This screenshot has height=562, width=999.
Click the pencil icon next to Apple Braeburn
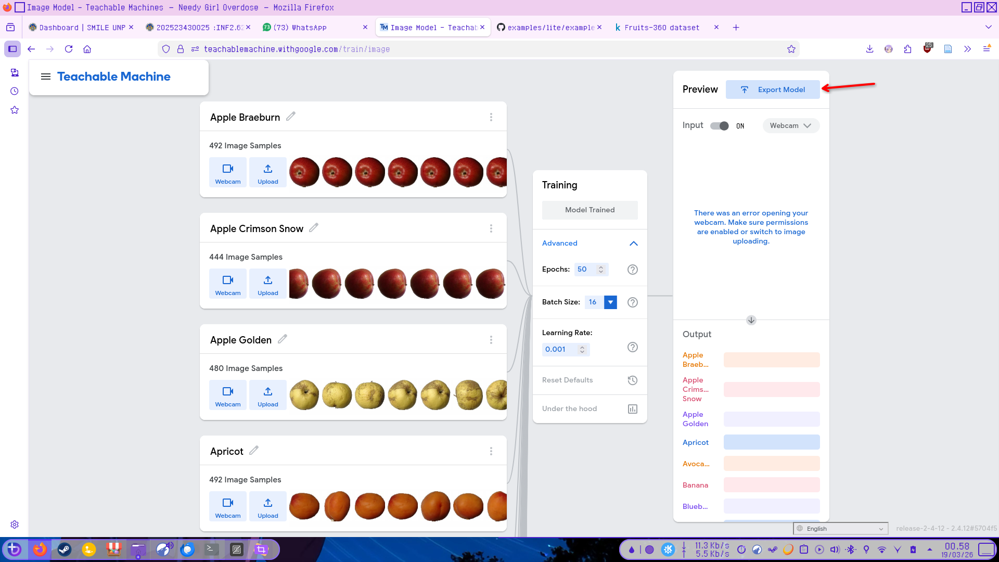tap(291, 117)
